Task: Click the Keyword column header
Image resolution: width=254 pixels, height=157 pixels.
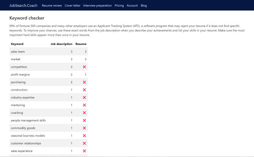Action: (17, 44)
